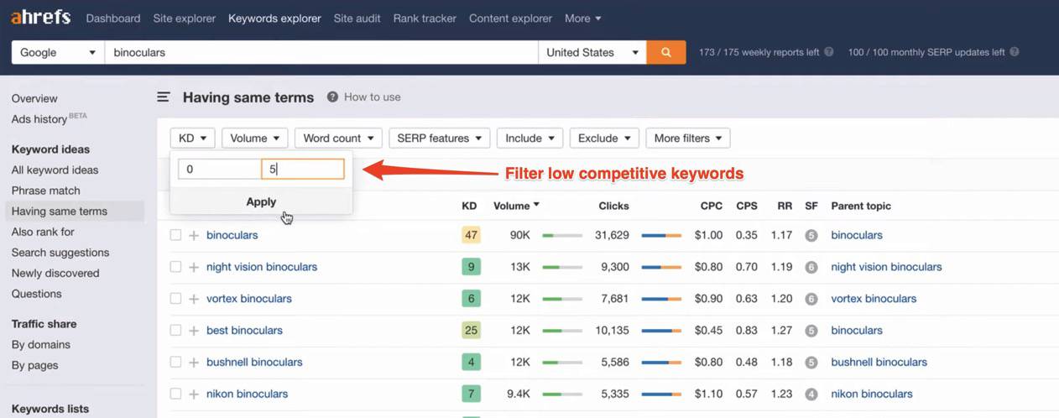
Task: Click the weekly reports left info icon
Action: pos(829,52)
